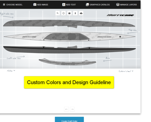Image resolution: width=151 pixels, height=122 pixels.
Task: Click the picture gallery icon for Graphics Catalog
Action: [x=87, y=5]
